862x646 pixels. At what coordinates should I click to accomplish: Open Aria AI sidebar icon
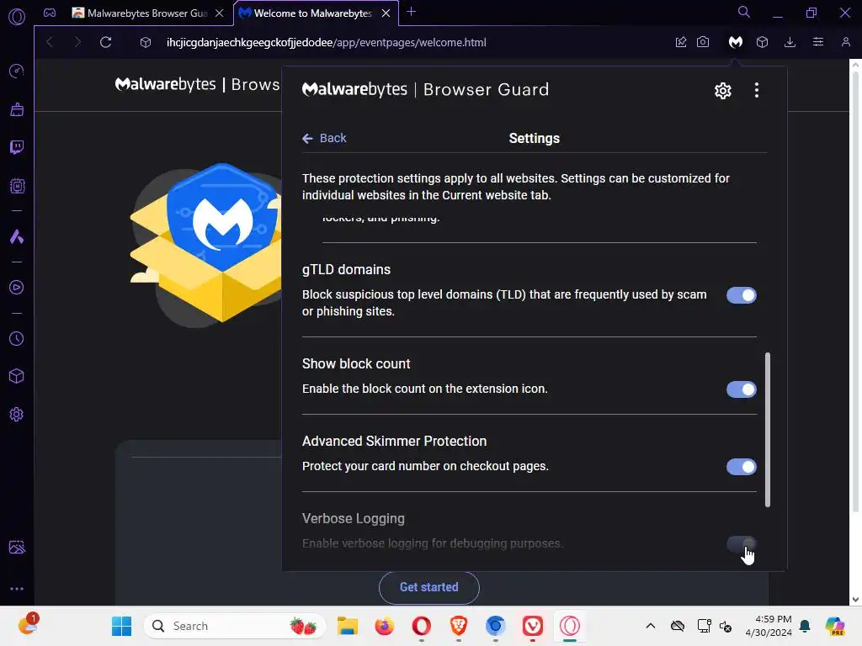17,236
